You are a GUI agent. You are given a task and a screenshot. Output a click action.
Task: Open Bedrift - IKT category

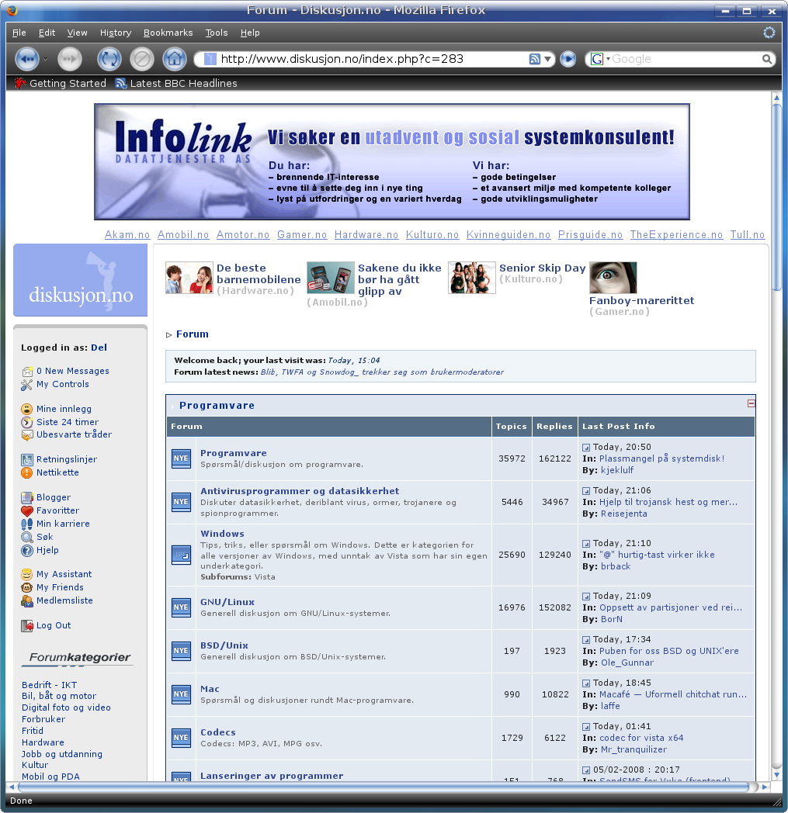click(49, 686)
